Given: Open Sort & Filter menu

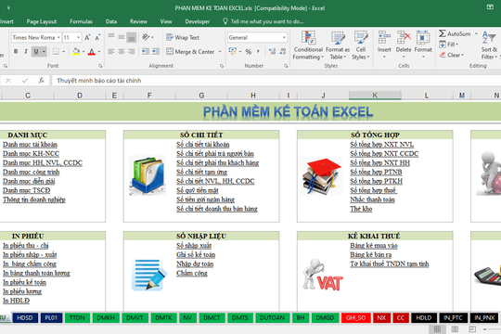Looking at the screenshot, I should pos(489,45).
